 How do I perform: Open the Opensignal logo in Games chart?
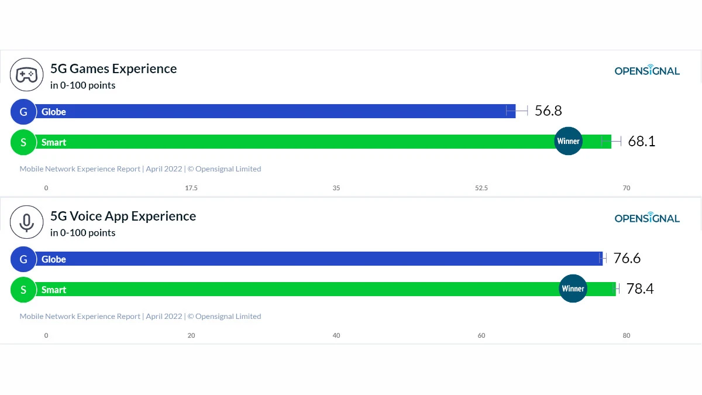click(647, 71)
